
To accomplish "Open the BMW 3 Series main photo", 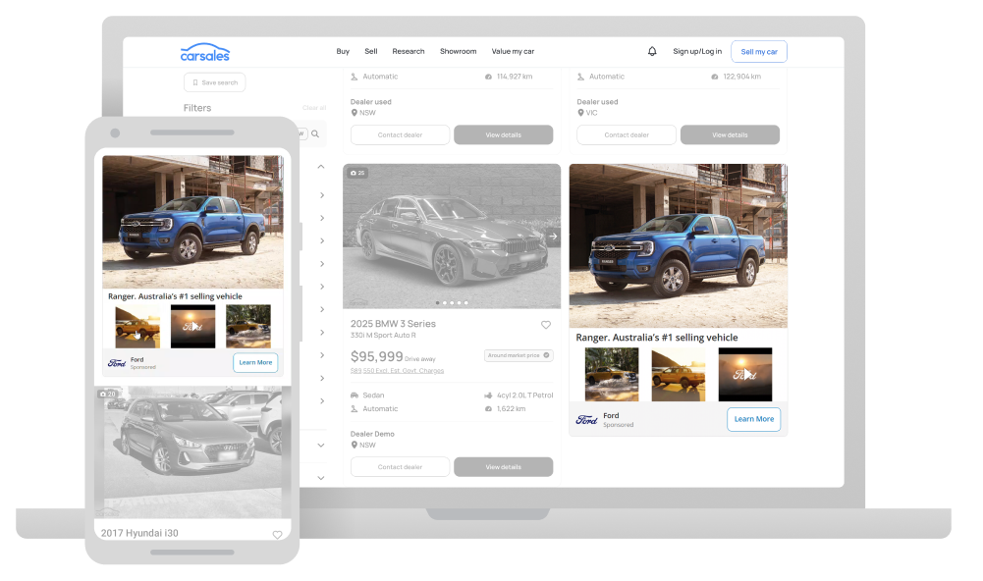I will pyautogui.click(x=452, y=237).
